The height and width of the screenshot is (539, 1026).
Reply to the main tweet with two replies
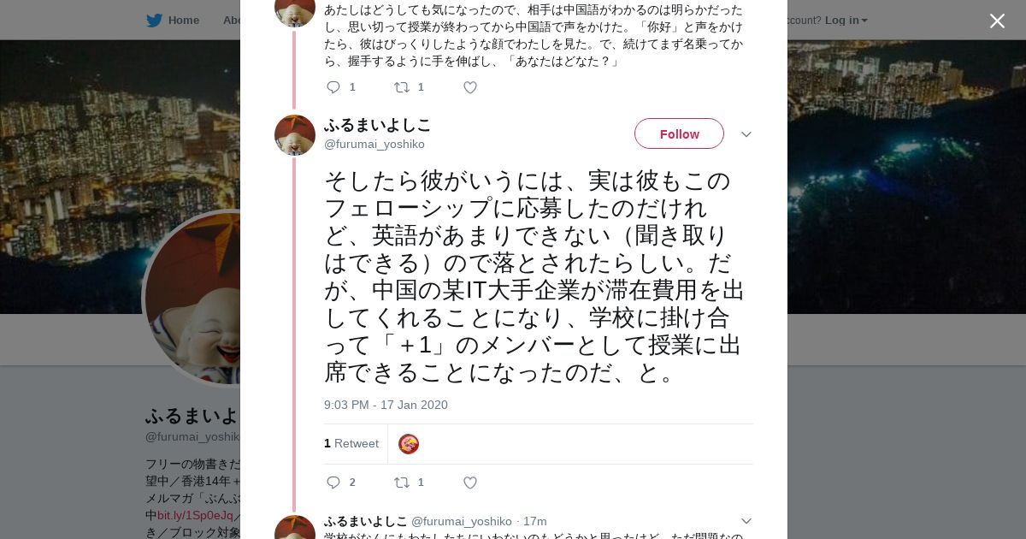(x=334, y=483)
